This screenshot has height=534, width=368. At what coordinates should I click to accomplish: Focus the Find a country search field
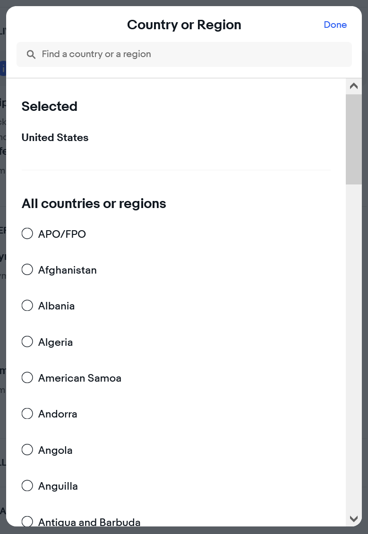click(x=184, y=55)
